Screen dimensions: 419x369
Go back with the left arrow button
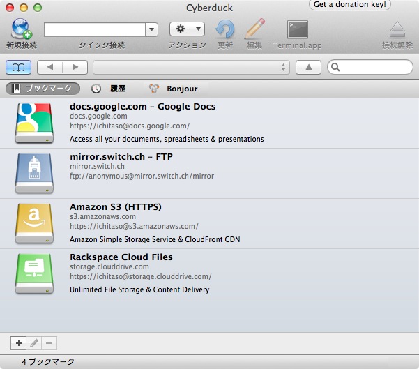click(50, 67)
